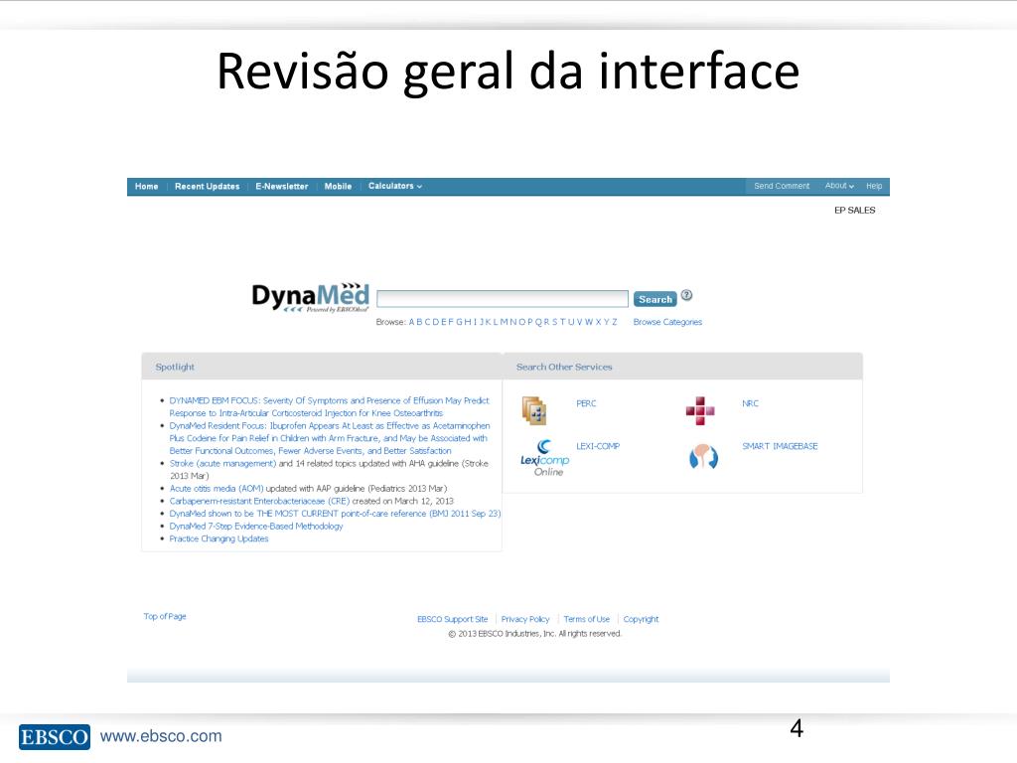Open the LEXI-COMP text link
1017x763 pixels.
coord(598,446)
